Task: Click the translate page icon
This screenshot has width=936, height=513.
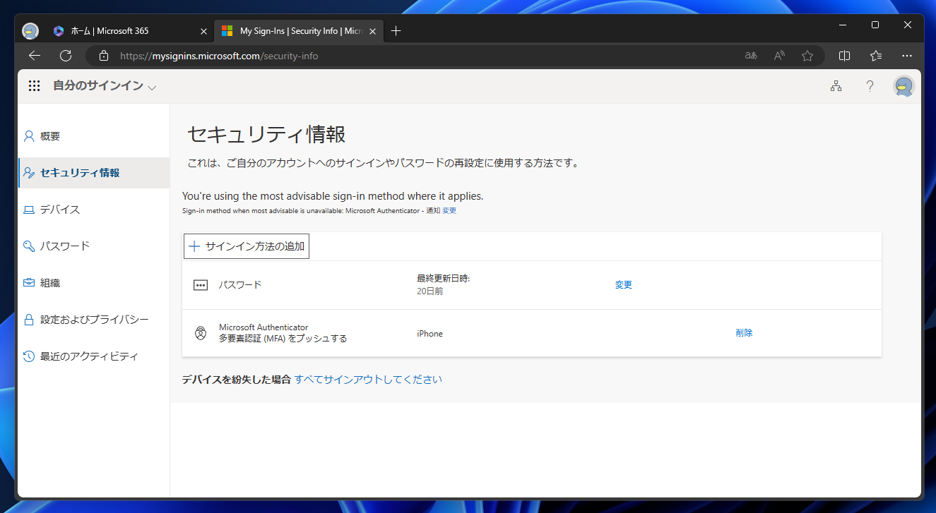Action: pyautogui.click(x=751, y=56)
